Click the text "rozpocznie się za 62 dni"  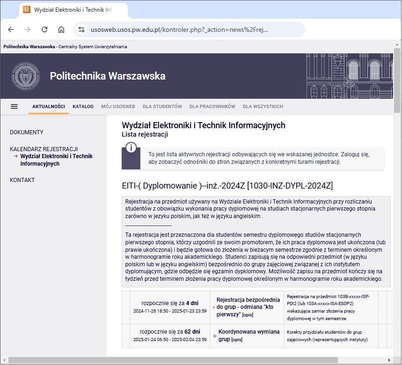click(170, 332)
